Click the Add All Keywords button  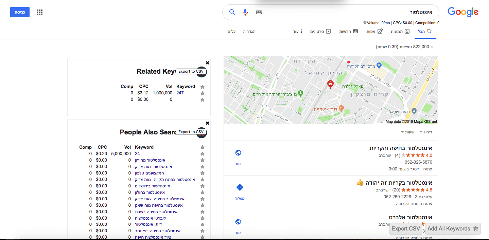point(452,229)
